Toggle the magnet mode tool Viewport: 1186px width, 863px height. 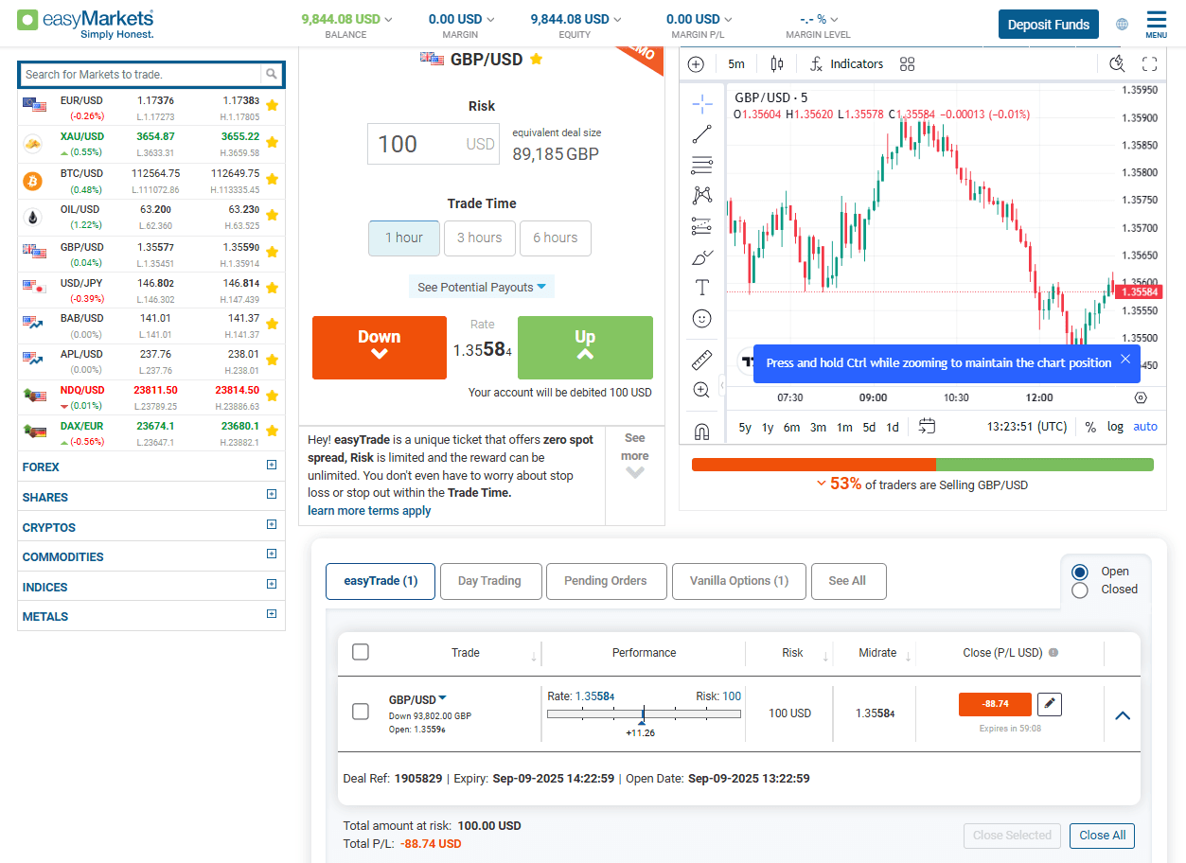701,431
